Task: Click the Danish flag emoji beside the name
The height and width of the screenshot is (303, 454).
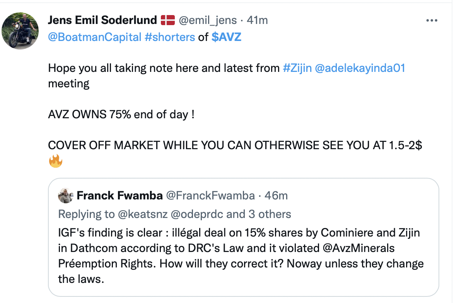Action: [x=168, y=20]
